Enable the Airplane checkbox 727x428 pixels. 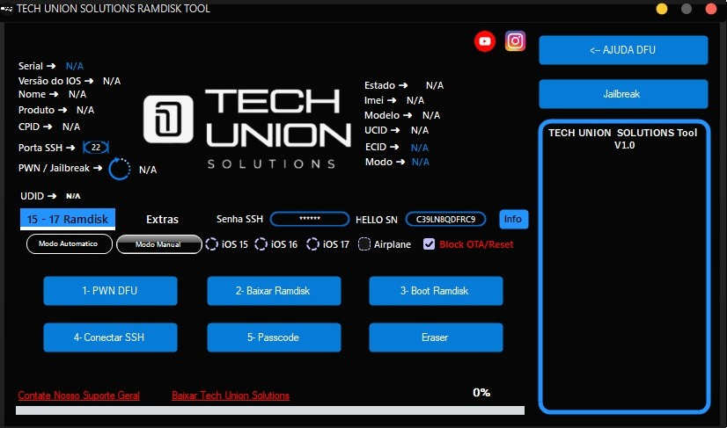point(364,244)
